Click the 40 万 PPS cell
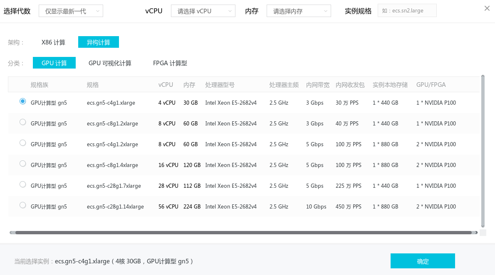Image resolution: width=495 pixels, height=275 pixels. (x=347, y=124)
